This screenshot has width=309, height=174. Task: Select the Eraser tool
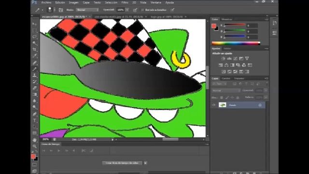click(x=34, y=88)
